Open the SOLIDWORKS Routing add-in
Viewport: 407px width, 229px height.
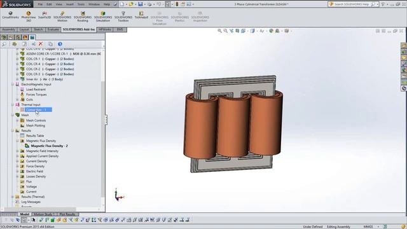(83, 17)
